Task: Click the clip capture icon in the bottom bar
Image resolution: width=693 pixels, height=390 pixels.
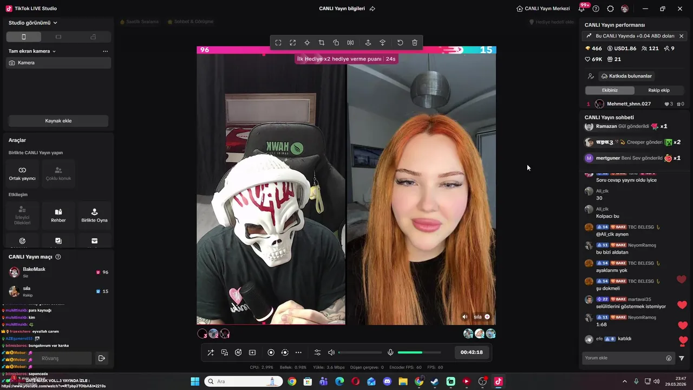Action: click(x=252, y=353)
